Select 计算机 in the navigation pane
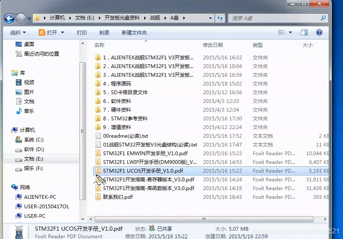This screenshot has width=343, height=239. tap(27, 130)
